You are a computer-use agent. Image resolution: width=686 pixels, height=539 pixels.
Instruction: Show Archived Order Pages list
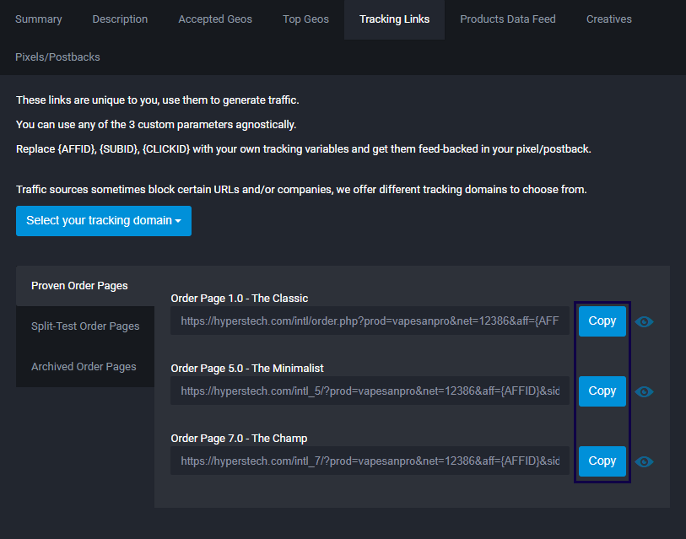click(84, 367)
